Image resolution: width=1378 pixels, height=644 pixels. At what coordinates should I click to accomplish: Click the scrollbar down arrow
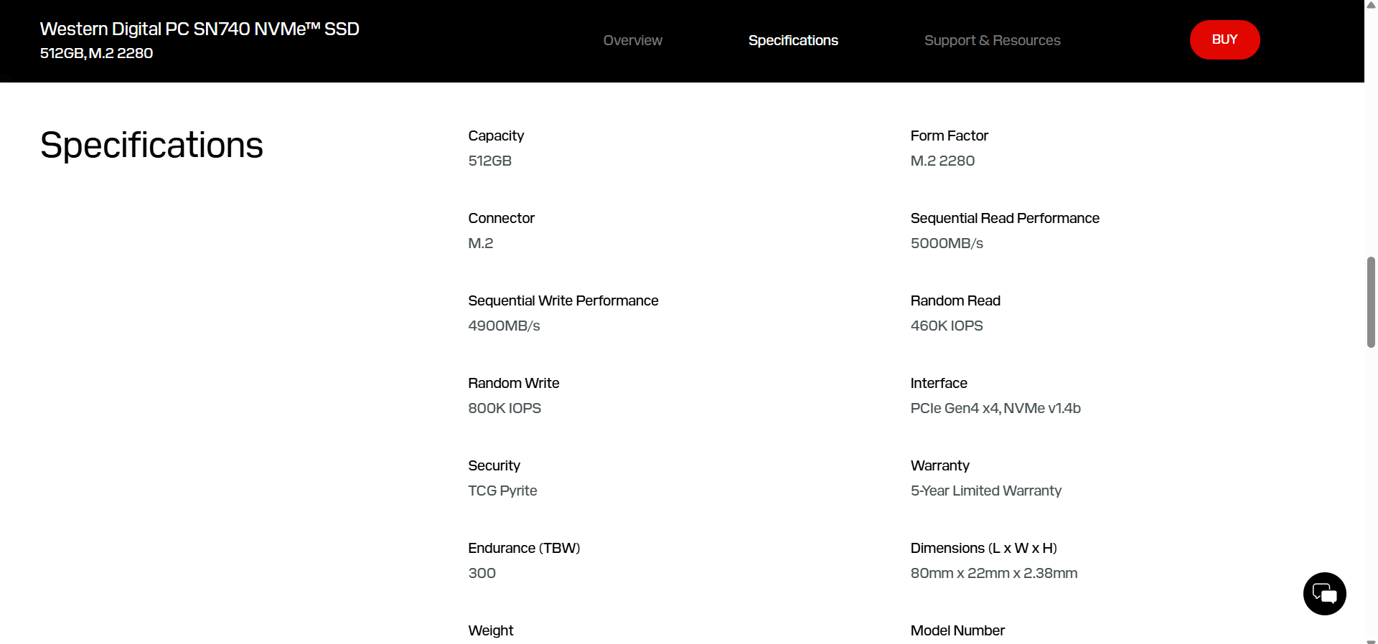[1369, 638]
